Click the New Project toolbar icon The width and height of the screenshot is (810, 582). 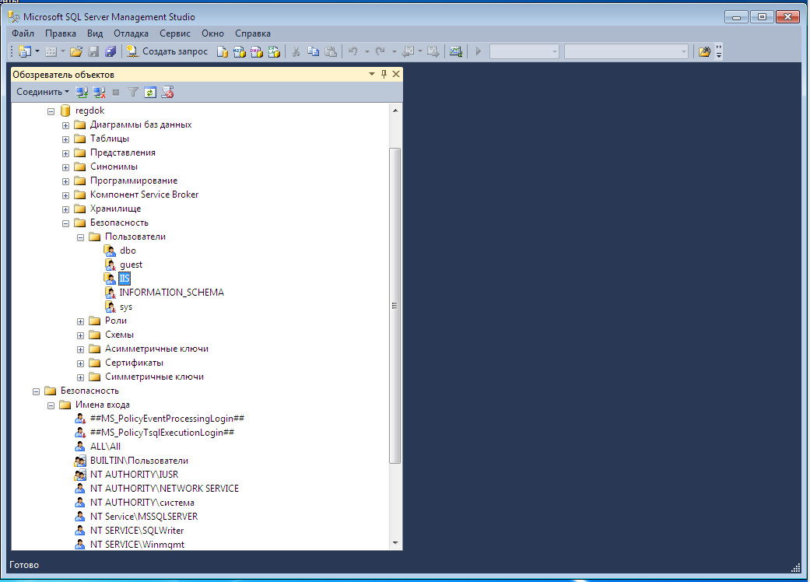(x=24, y=51)
